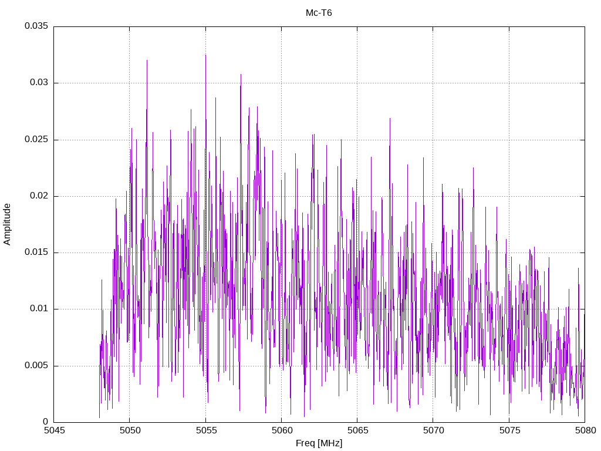Click the 0 y-axis tick label
The height and width of the screenshot is (451, 601).
coord(46,422)
